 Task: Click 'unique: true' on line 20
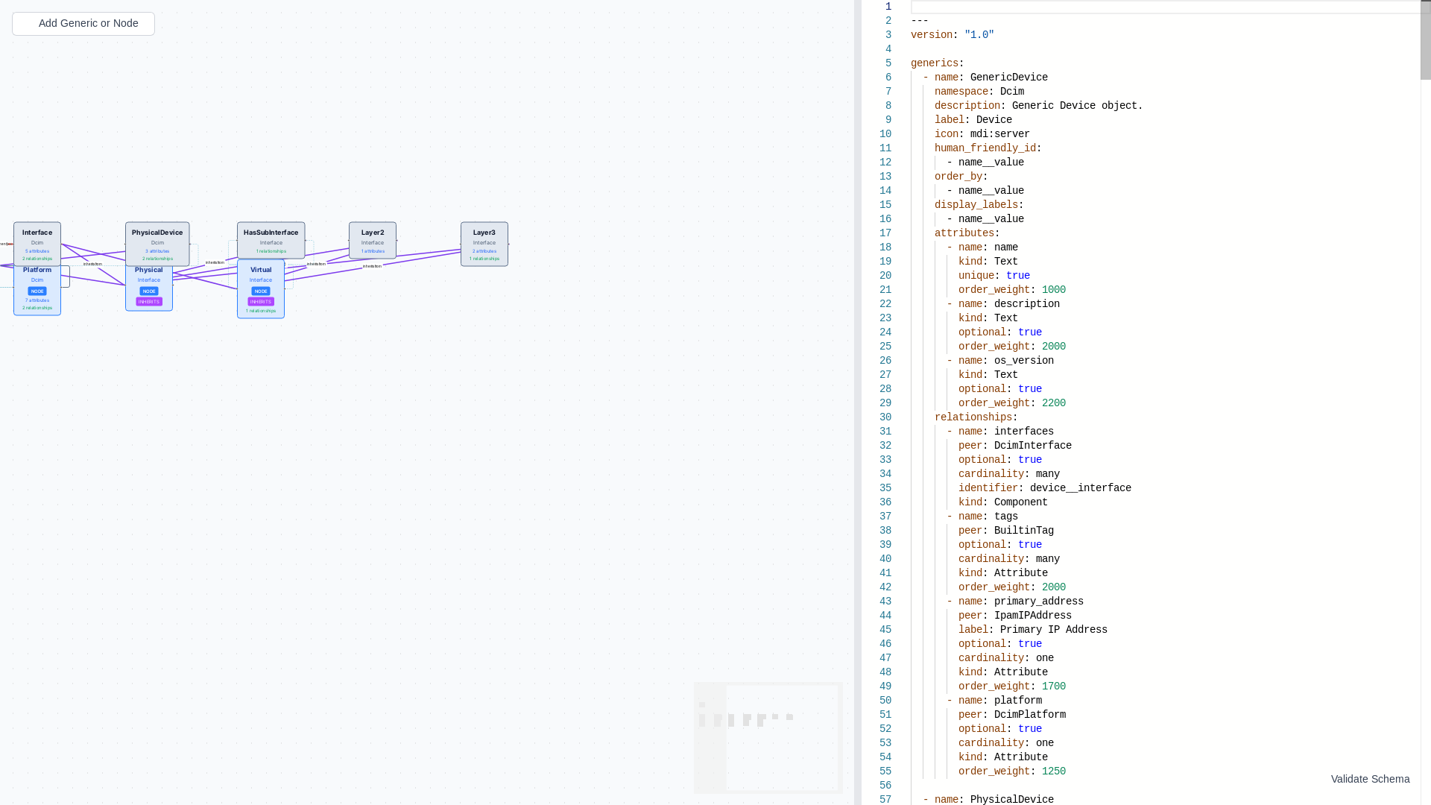(994, 276)
